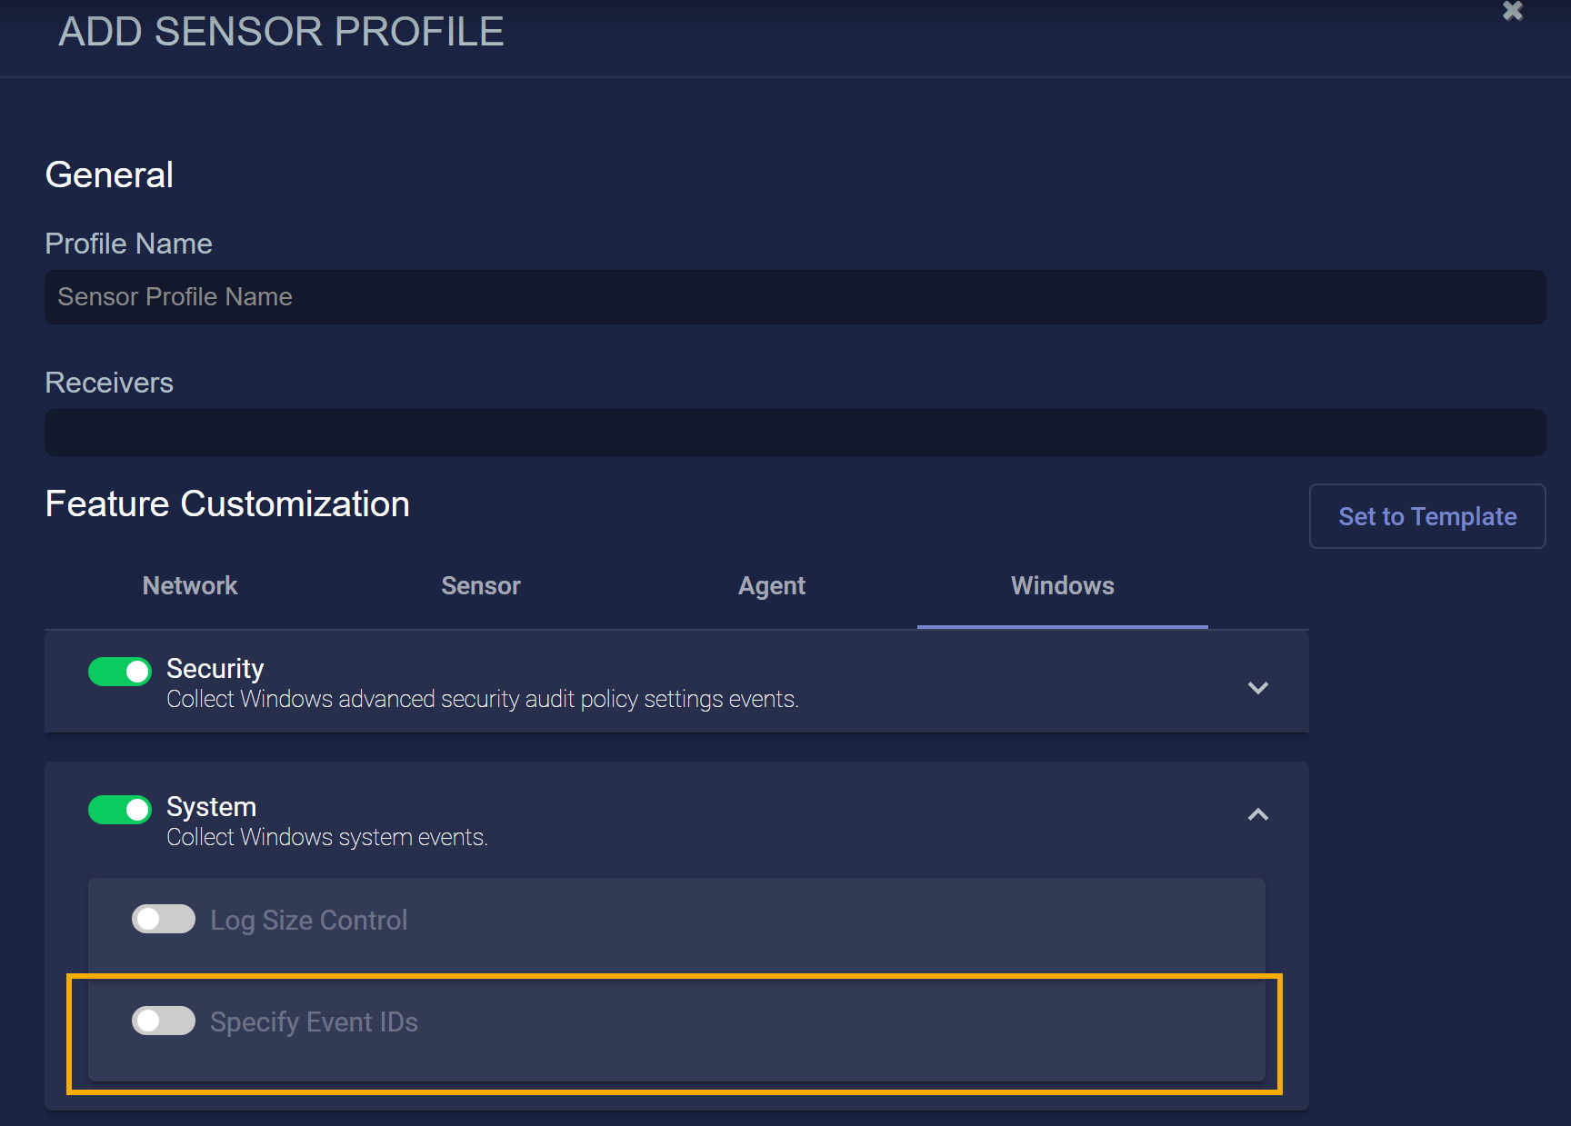The image size is (1571, 1126).
Task: Open the Sensor tab
Action: pyautogui.click(x=480, y=586)
